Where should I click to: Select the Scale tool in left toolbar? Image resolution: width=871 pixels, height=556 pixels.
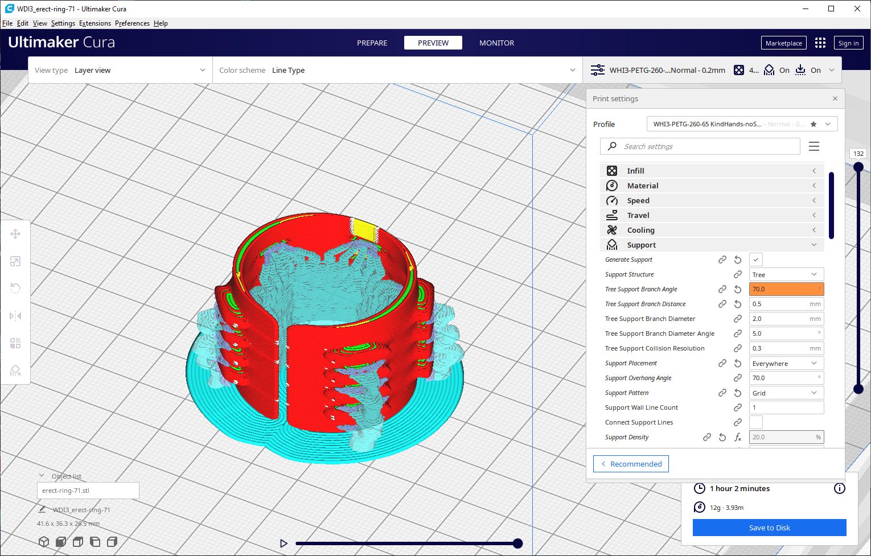coord(15,261)
